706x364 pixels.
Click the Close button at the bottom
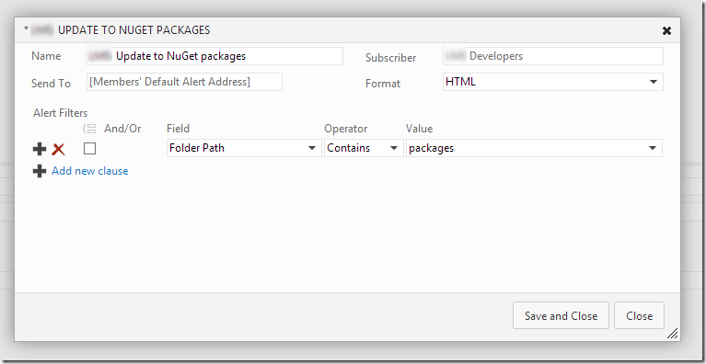click(639, 315)
